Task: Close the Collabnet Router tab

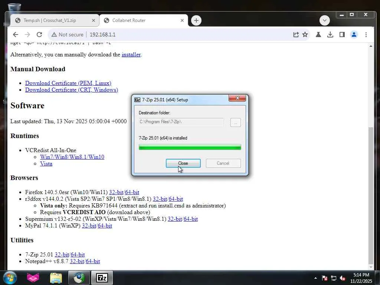Action: (182, 21)
